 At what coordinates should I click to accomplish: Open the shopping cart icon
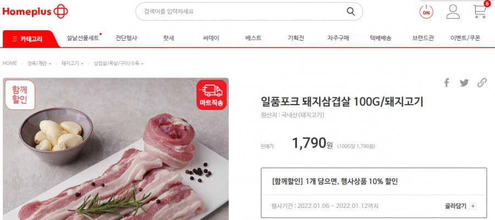pyautogui.click(x=480, y=12)
